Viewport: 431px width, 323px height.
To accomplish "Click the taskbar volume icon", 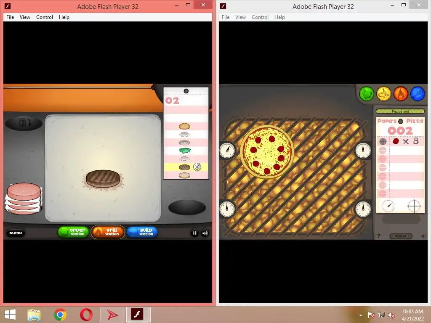I will pyautogui.click(x=391, y=315).
